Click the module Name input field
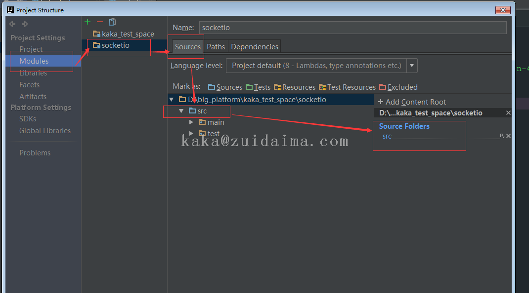 [x=353, y=28]
